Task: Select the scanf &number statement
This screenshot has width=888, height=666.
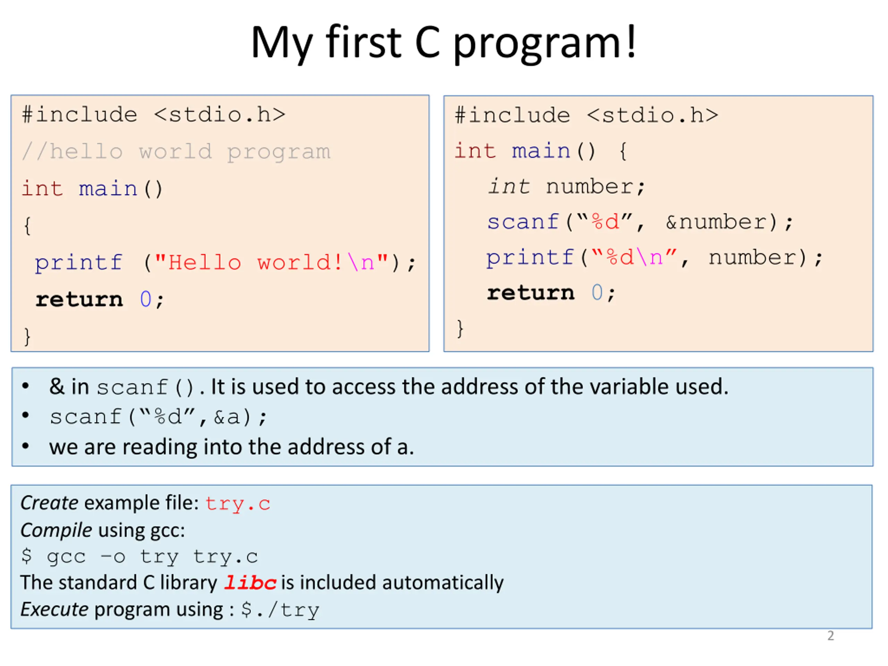Action: [640, 222]
